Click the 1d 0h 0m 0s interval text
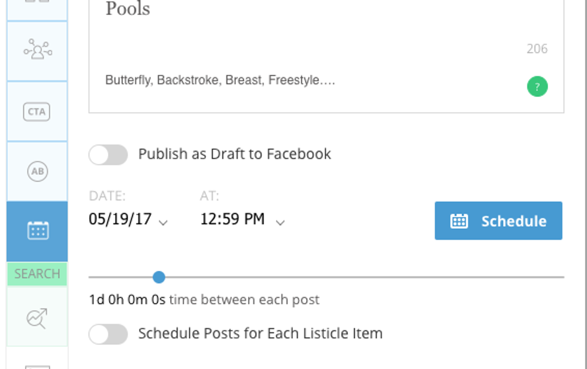587x369 pixels. pos(127,300)
